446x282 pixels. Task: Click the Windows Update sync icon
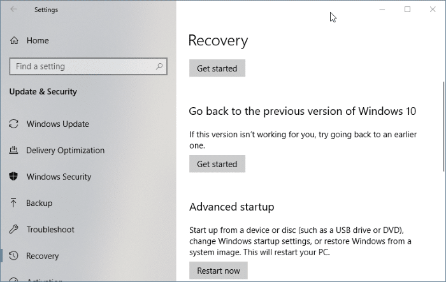point(13,124)
